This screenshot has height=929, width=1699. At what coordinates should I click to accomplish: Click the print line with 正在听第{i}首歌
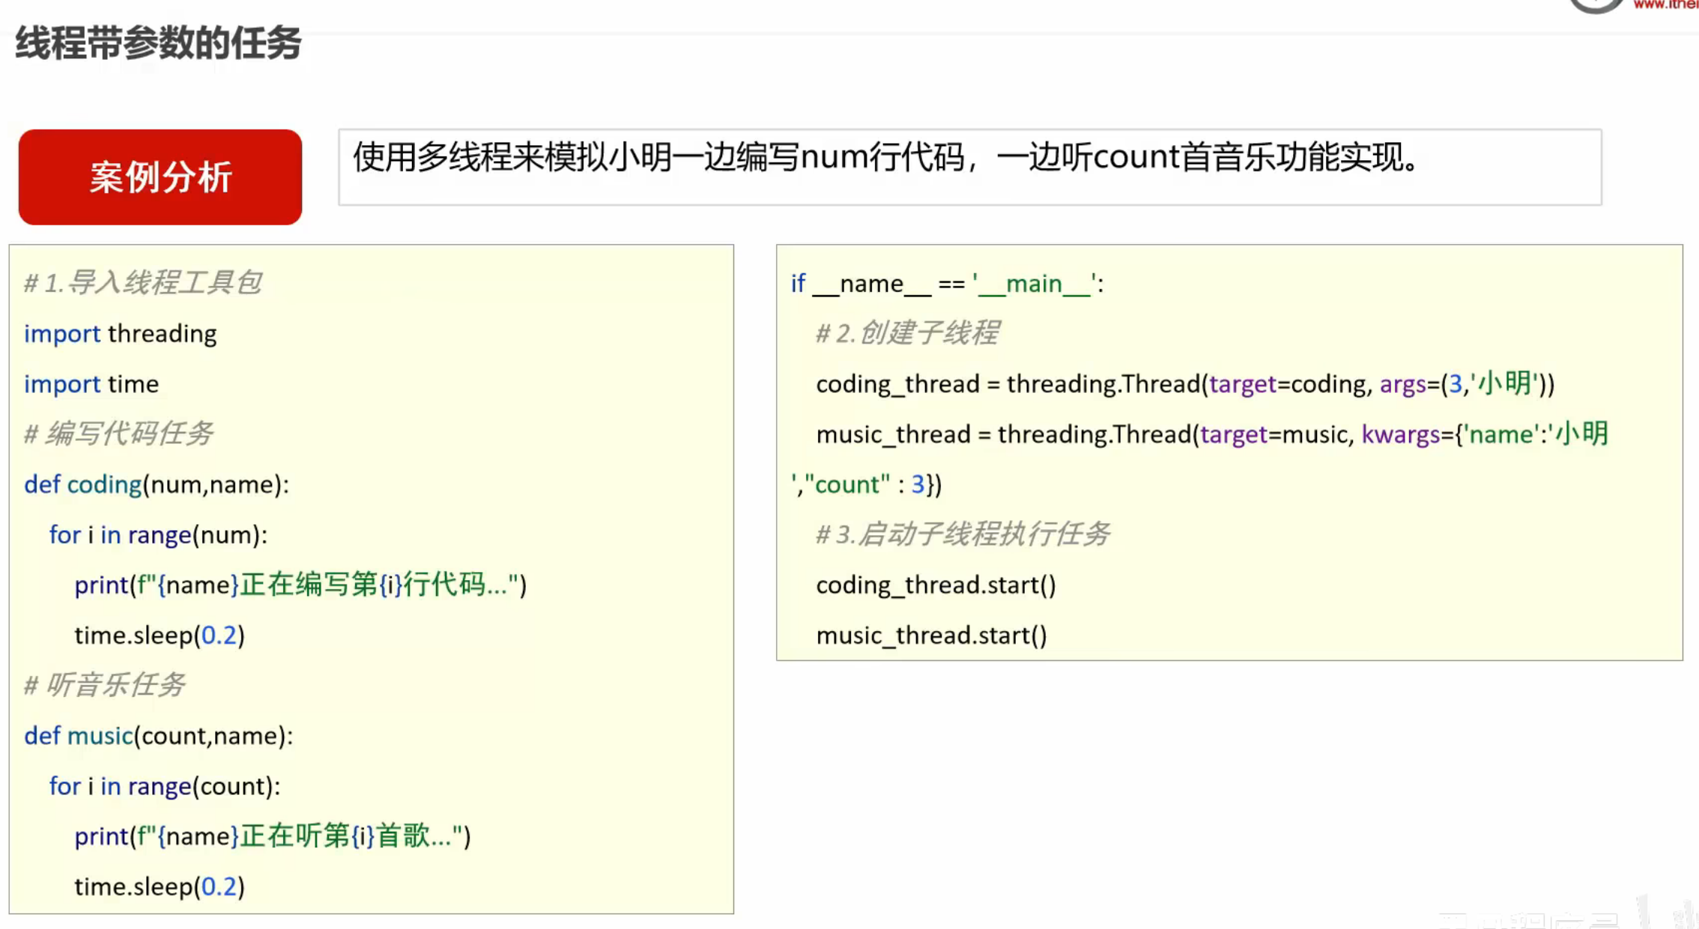pyautogui.click(x=273, y=836)
